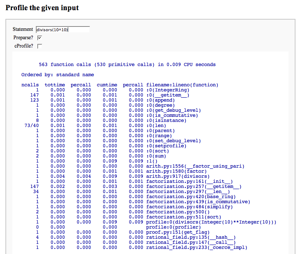Click the 'rational_field.py:233(_coerce_impl)' entry
The image size is (298, 254).
(x=196, y=247)
